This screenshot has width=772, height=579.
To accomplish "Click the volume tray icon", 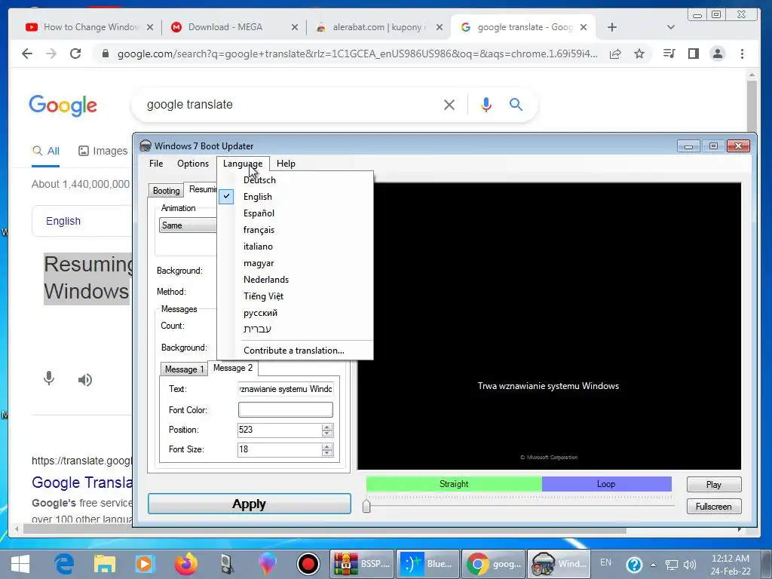I will [690, 565].
